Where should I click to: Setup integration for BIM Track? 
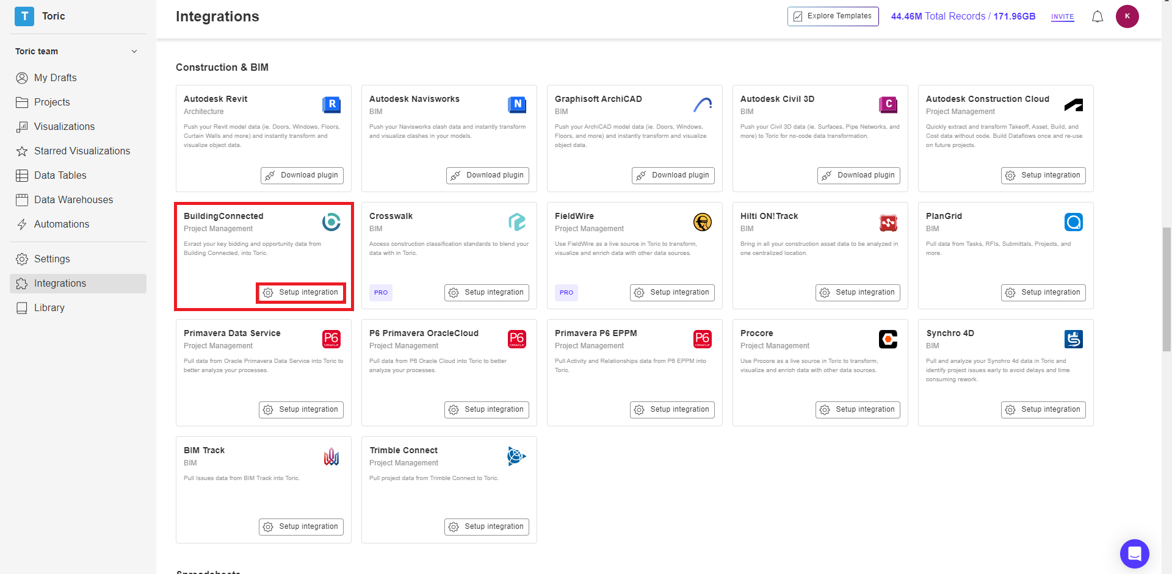pos(301,526)
